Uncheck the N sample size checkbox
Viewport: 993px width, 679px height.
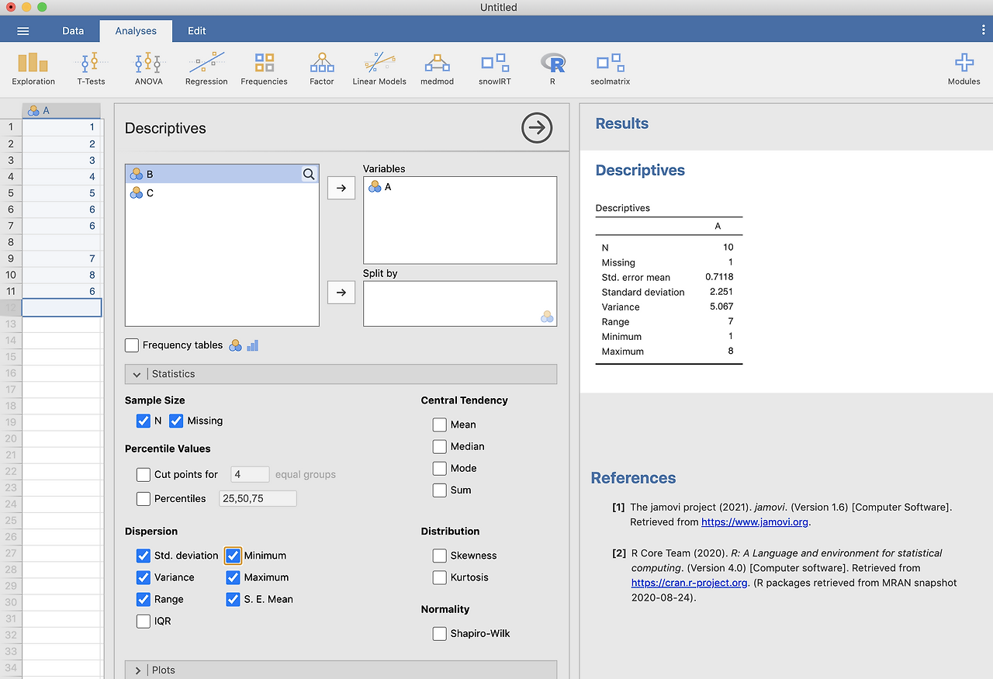(143, 421)
